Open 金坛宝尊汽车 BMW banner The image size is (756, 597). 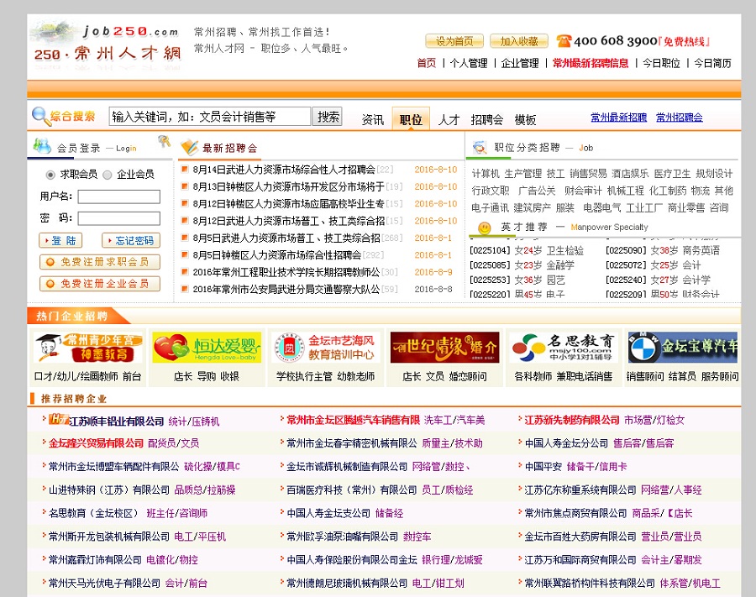pyautogui.click(x=682, y=348)
